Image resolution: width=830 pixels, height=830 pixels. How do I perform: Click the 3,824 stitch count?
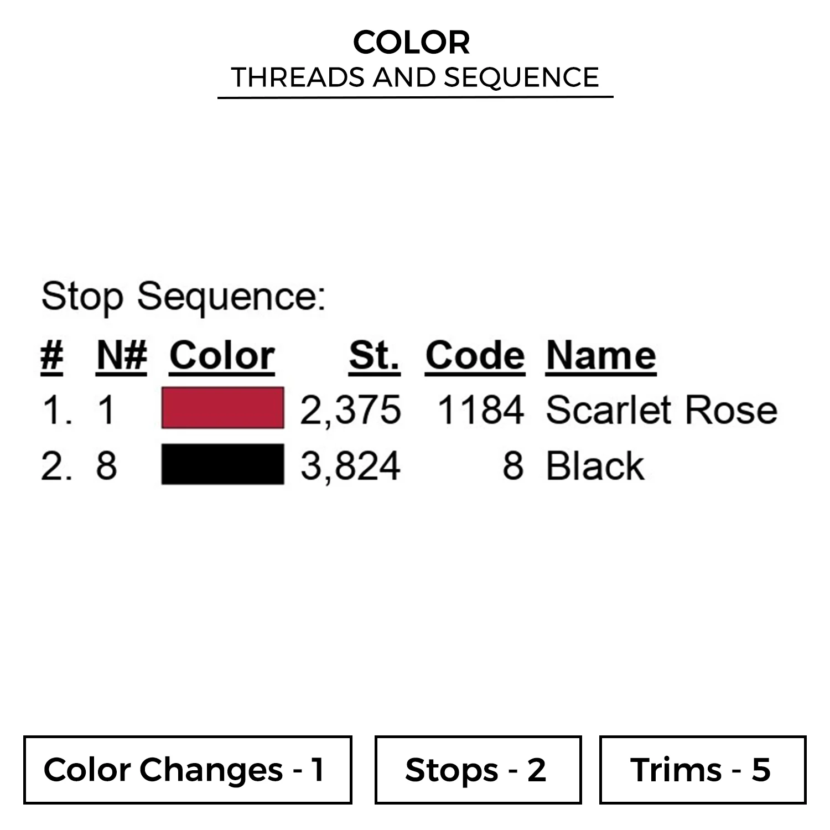pos(350,466)
